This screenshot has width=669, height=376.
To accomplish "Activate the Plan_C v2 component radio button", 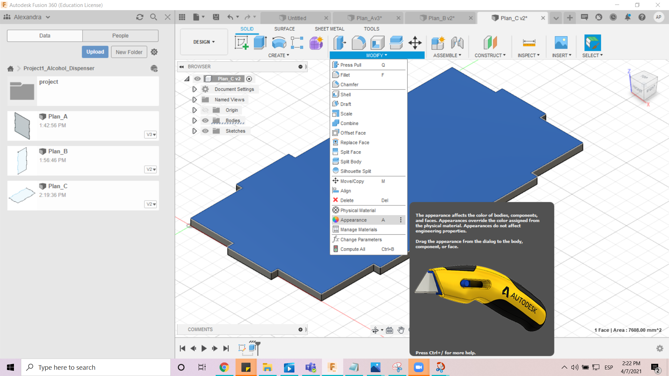I will 249,79.
